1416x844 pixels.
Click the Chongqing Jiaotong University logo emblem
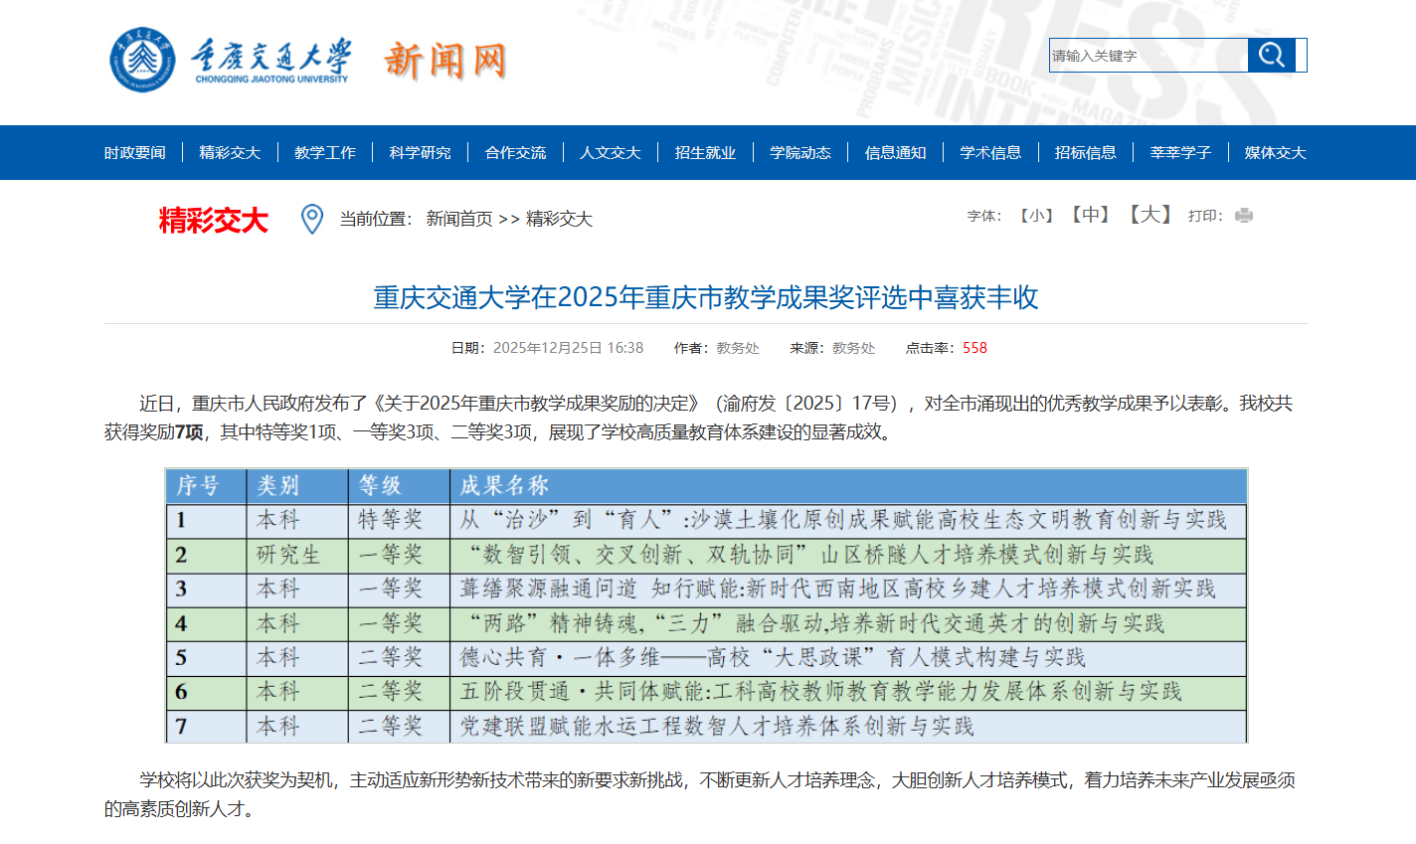pyautogui.click(x=142, y=60)
